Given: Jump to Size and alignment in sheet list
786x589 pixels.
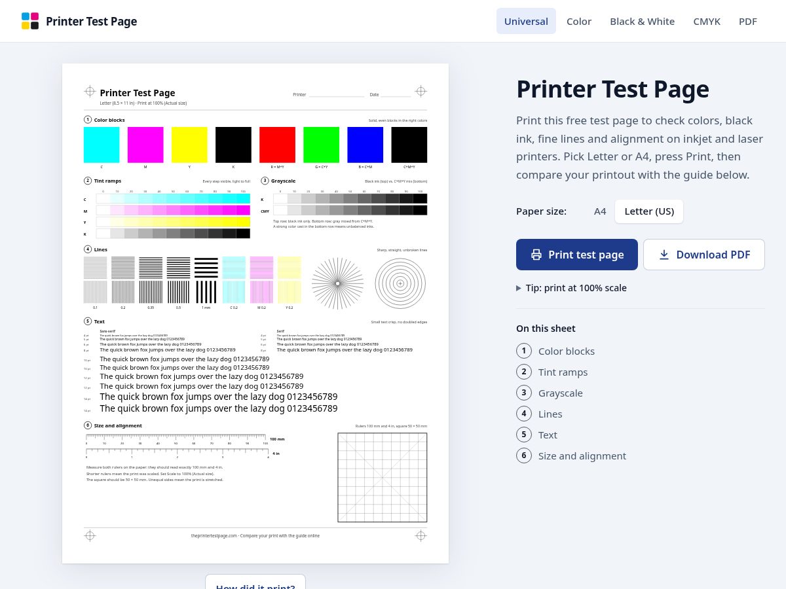Looking at the screenshot, I should 582,455.
